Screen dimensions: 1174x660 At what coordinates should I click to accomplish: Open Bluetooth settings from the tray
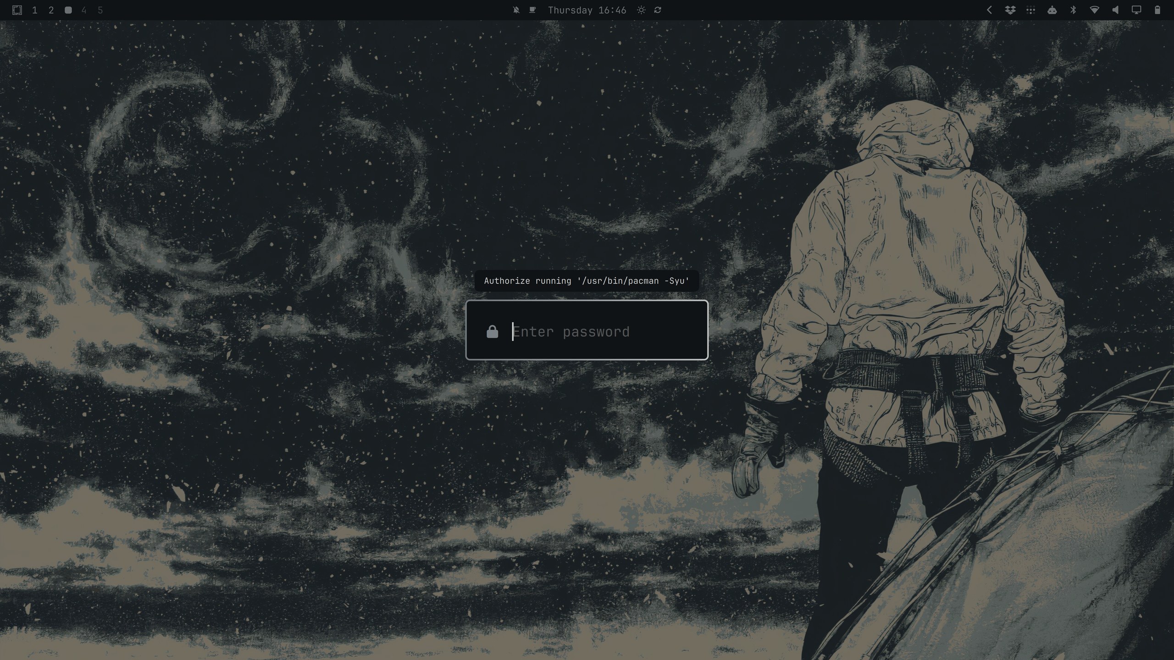pos(1073,10)
